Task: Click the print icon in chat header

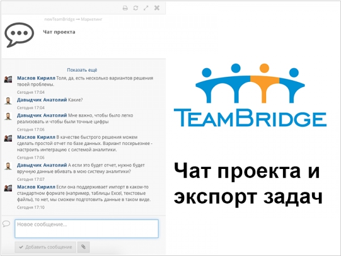Action: [125, 8]
